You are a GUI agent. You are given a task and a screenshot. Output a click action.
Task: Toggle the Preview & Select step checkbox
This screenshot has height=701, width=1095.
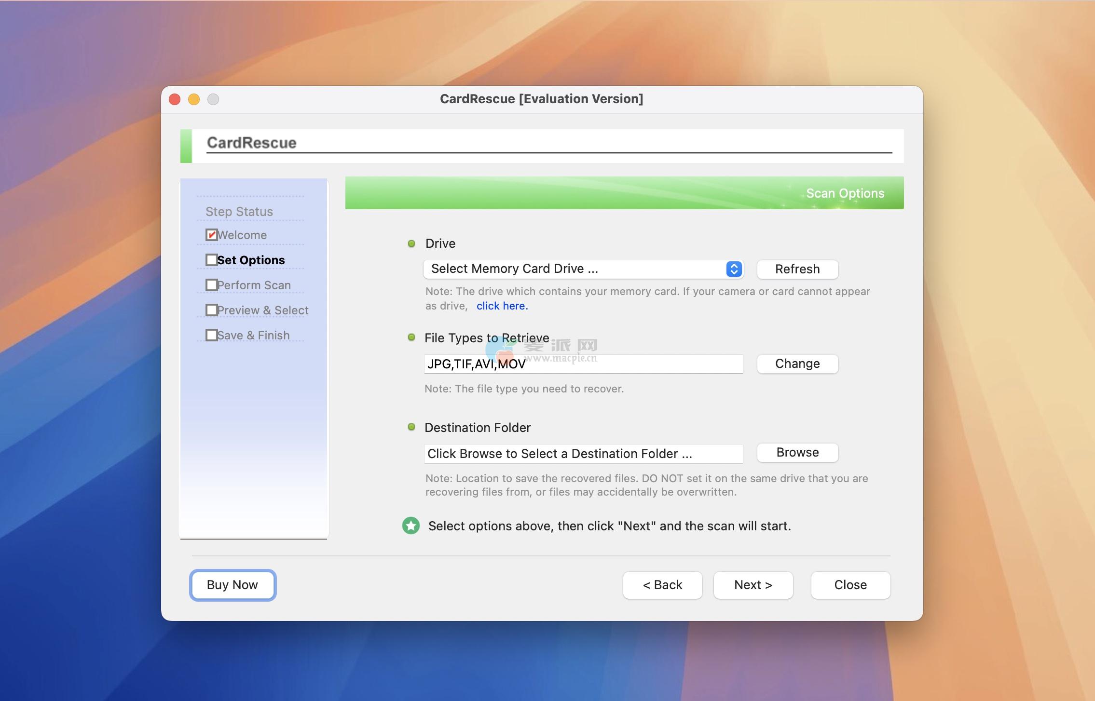(x=211, y=310)
